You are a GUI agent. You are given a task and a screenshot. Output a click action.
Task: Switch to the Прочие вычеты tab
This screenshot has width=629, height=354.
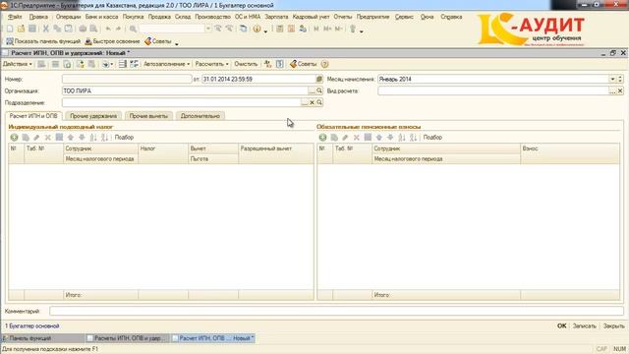point(148,116)
